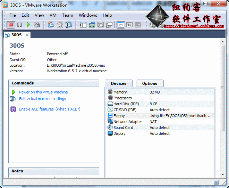Open the Edit menu

(25, 15)
